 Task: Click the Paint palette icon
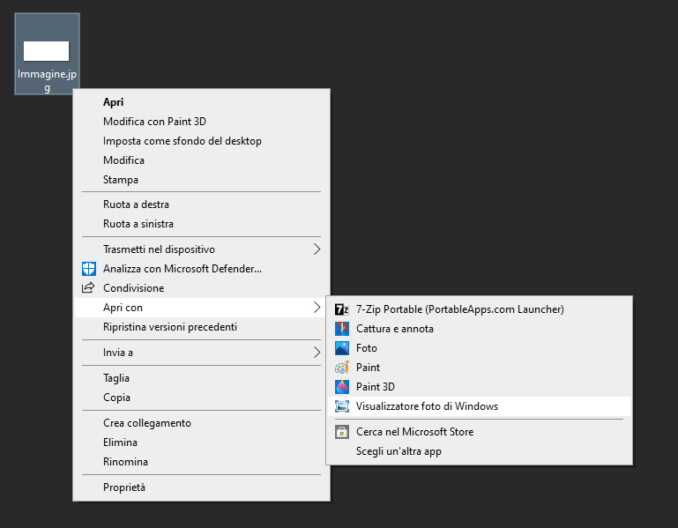tap(341, 368)
